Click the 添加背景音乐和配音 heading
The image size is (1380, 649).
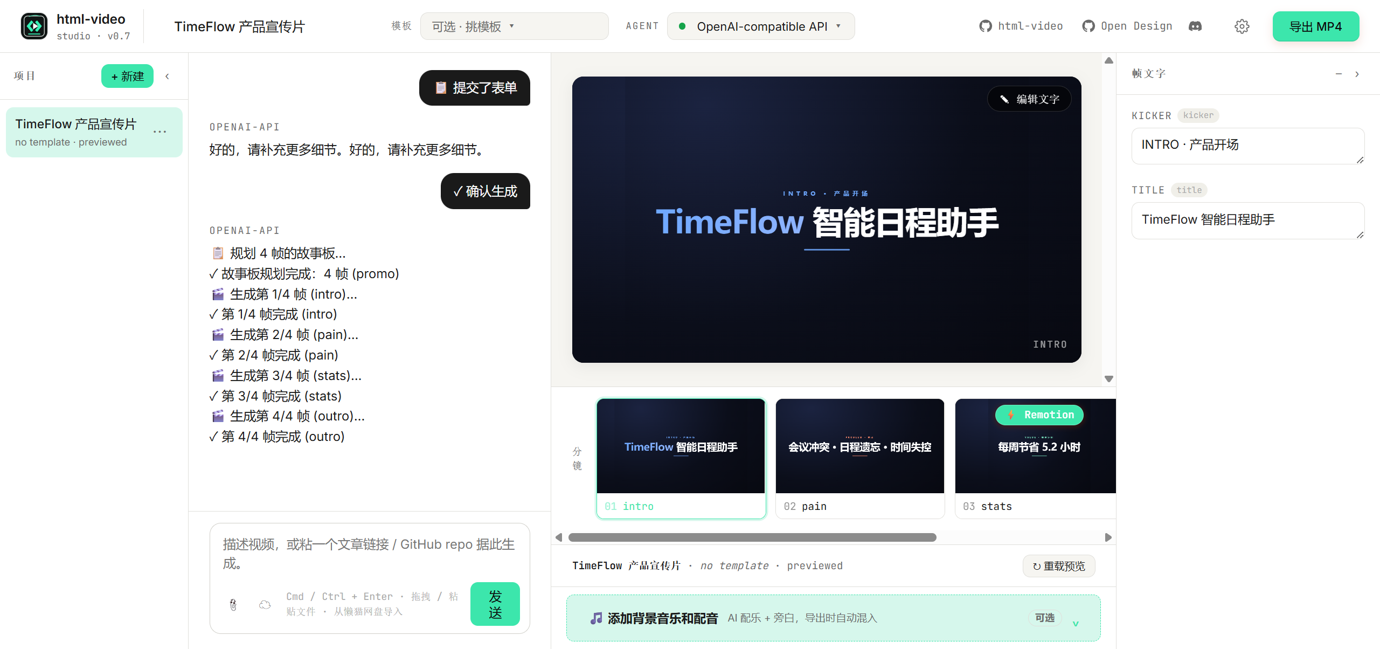coord(663,618)
